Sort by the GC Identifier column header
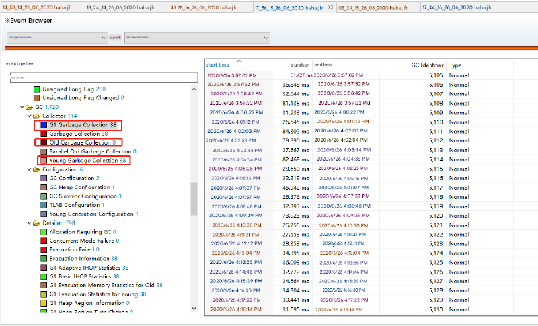Viewport: 538px width, 326px height. (x=427, y=65)
